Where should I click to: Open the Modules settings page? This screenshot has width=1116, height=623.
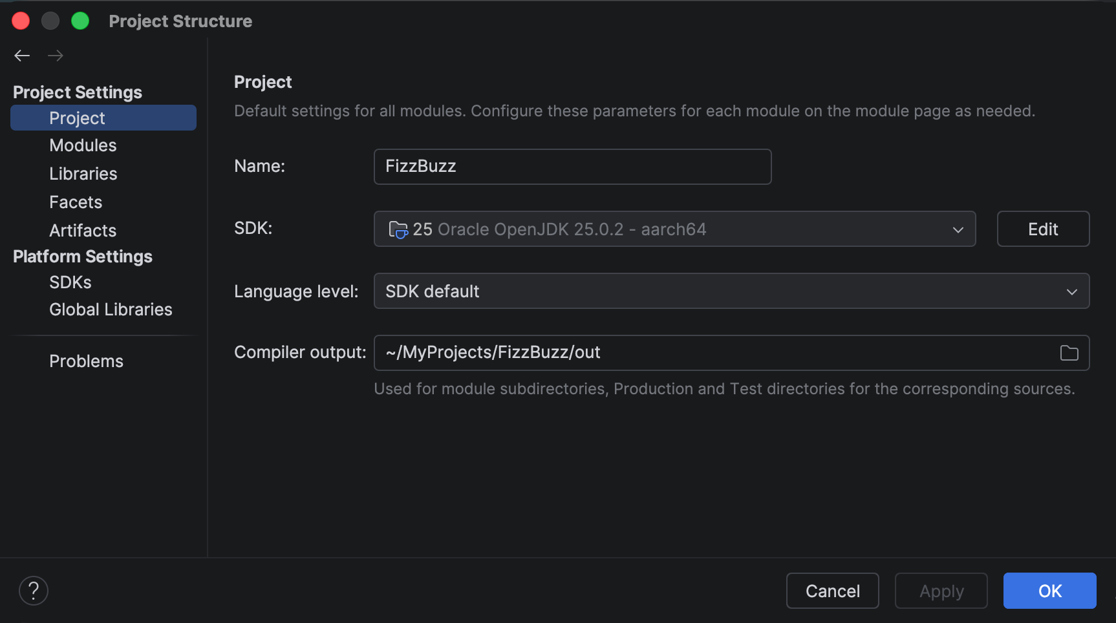83,145
